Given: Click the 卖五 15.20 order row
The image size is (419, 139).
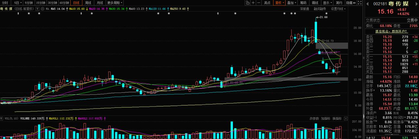Looking at the screenshot, I should click(x=392, y=37).
